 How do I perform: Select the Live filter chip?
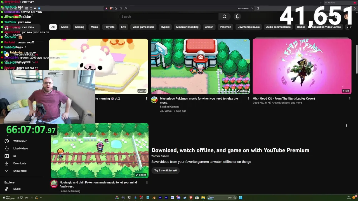[123, 27]
